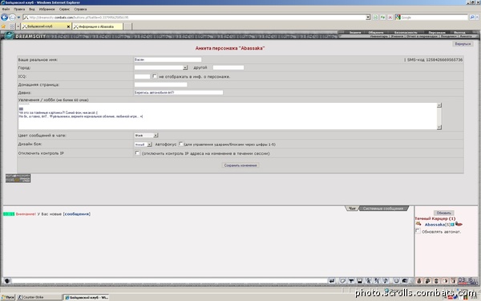Open the battle design dropdown
This screenshot has width=481, height=301.
[x=143, y=144]
